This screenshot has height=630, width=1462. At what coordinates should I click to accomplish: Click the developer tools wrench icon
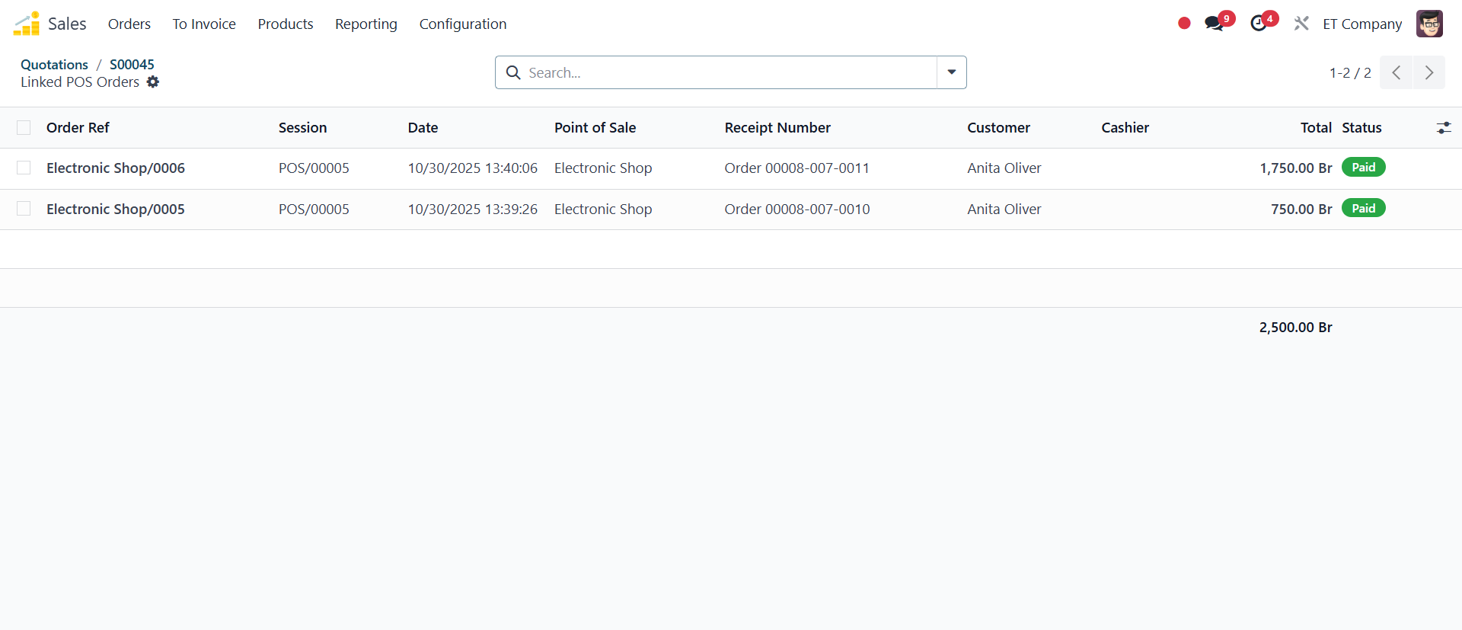pyautogui.click(x=1301, y=24)
